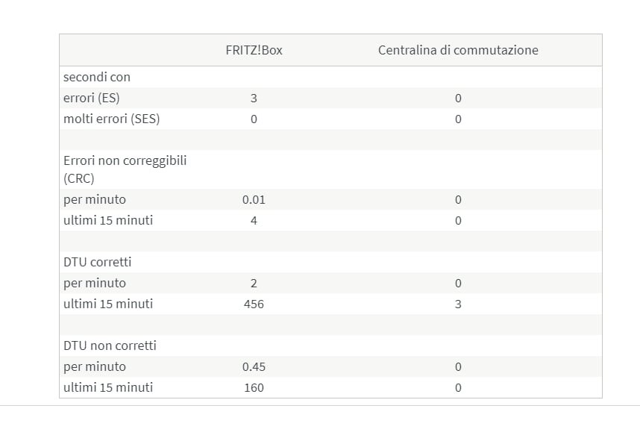Select the FRITZ!Box value 456
Screen dimensions: 640x441
point(254,304)
